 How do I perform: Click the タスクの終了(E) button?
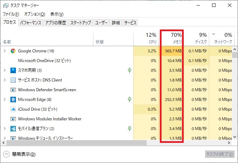click(x=219, y=154)
